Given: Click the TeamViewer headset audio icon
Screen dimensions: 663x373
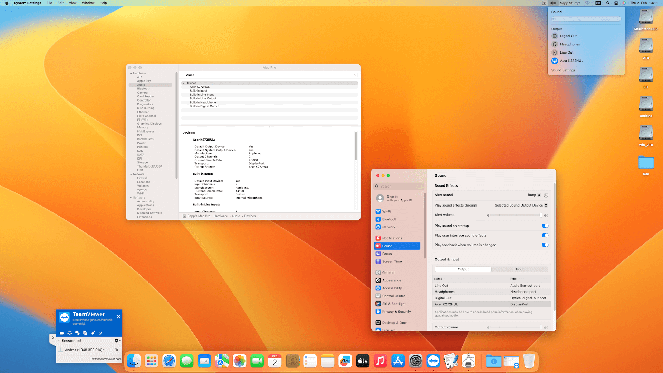Looking at the screenshot, I should tap(70, 333).
